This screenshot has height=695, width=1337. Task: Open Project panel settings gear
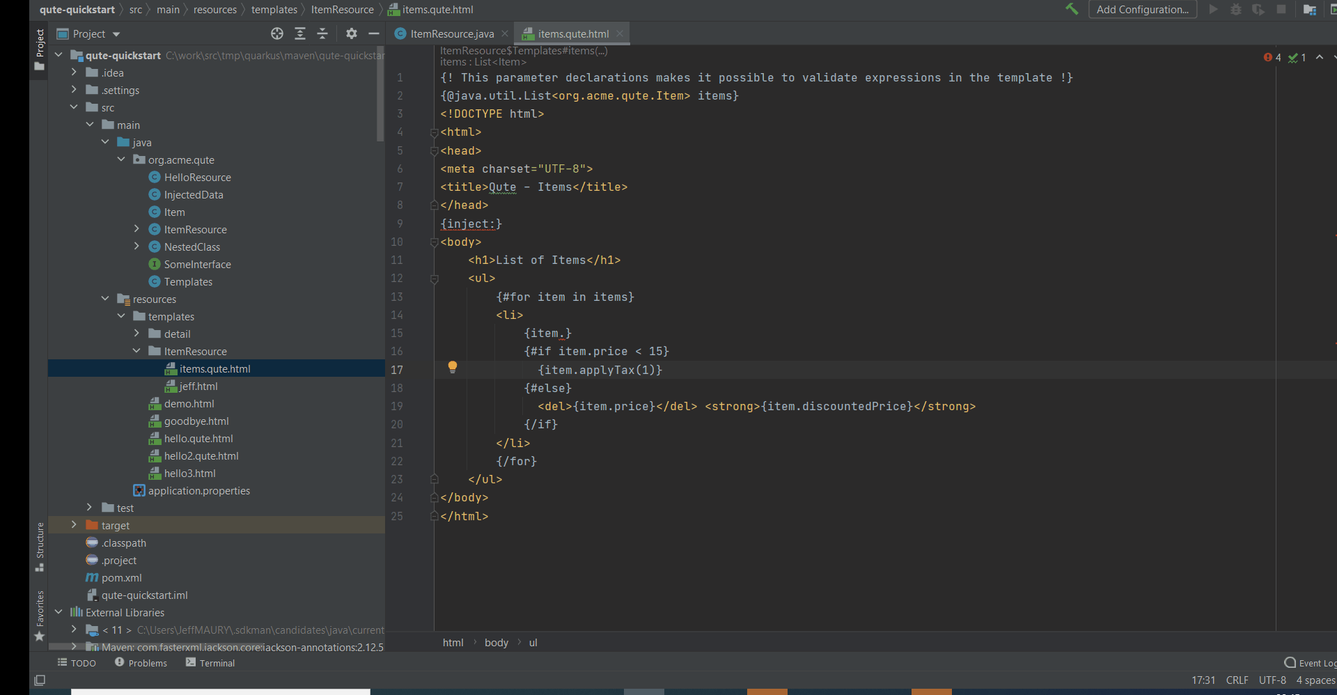pyautogui.click(x=352, y=33)
